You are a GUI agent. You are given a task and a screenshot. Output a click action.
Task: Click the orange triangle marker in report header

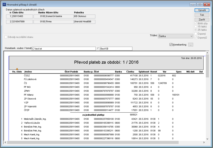click(17, 69)
